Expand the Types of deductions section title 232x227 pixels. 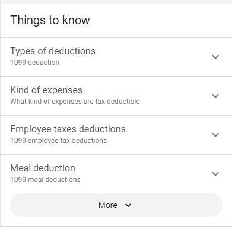53,51
